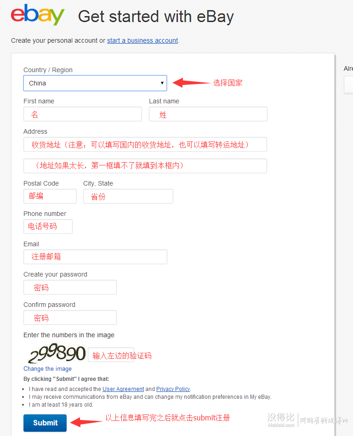Screen dimensions: 353x436
Task: Click the I am at least 18 years old text
Action: click(61, 405)
